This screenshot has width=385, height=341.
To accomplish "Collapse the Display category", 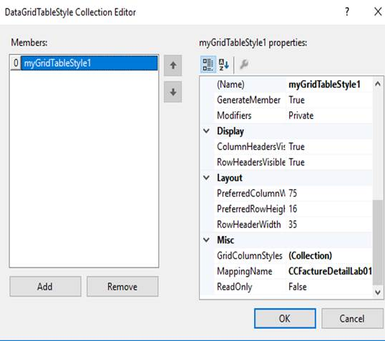I will click(x=207, y=131).
